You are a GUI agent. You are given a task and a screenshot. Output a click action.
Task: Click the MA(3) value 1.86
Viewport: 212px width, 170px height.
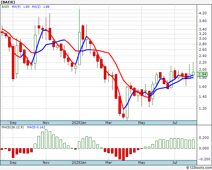pyautogui.click(x=46, y=7)
